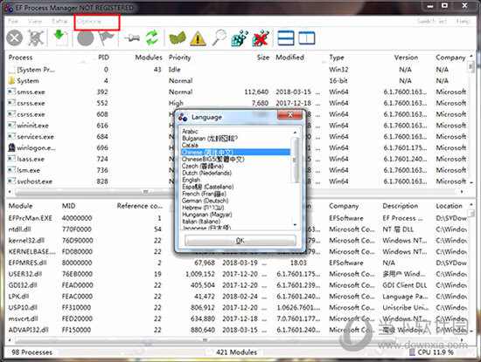Click the green arrow export icon
Image resolution: width=481 pixels, height=362 pixels.
pyautogui.click(x=60, y=38)
